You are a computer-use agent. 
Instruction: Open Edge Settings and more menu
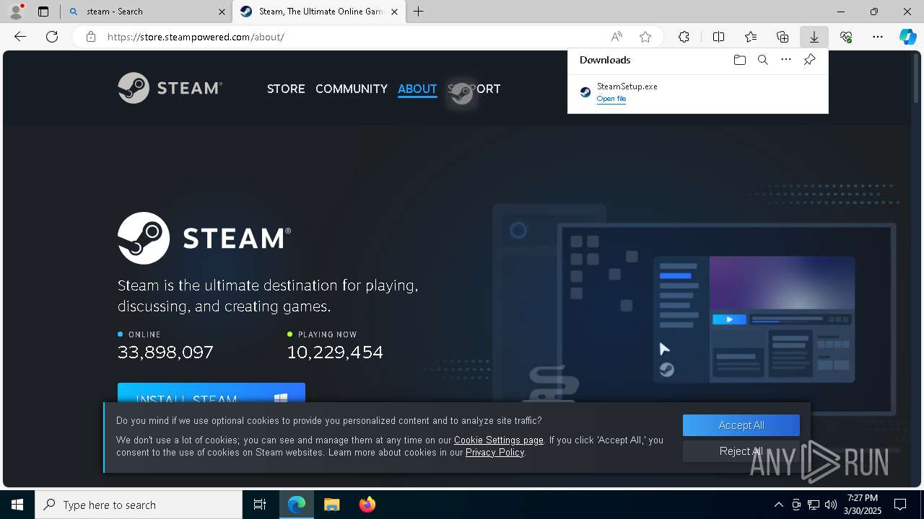[878, 37]
